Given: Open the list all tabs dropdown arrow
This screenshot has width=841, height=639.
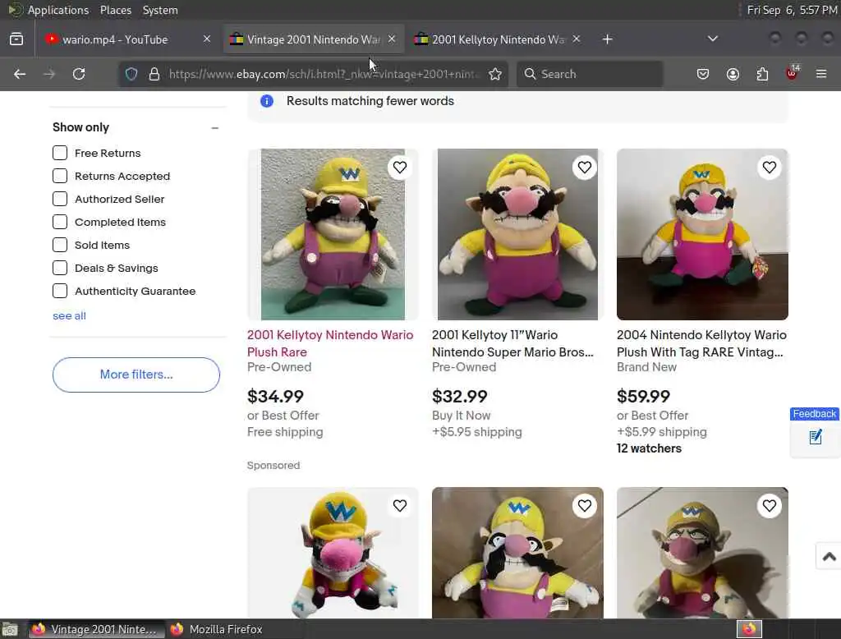Looking at the screenshot, I should coord(712,39).
